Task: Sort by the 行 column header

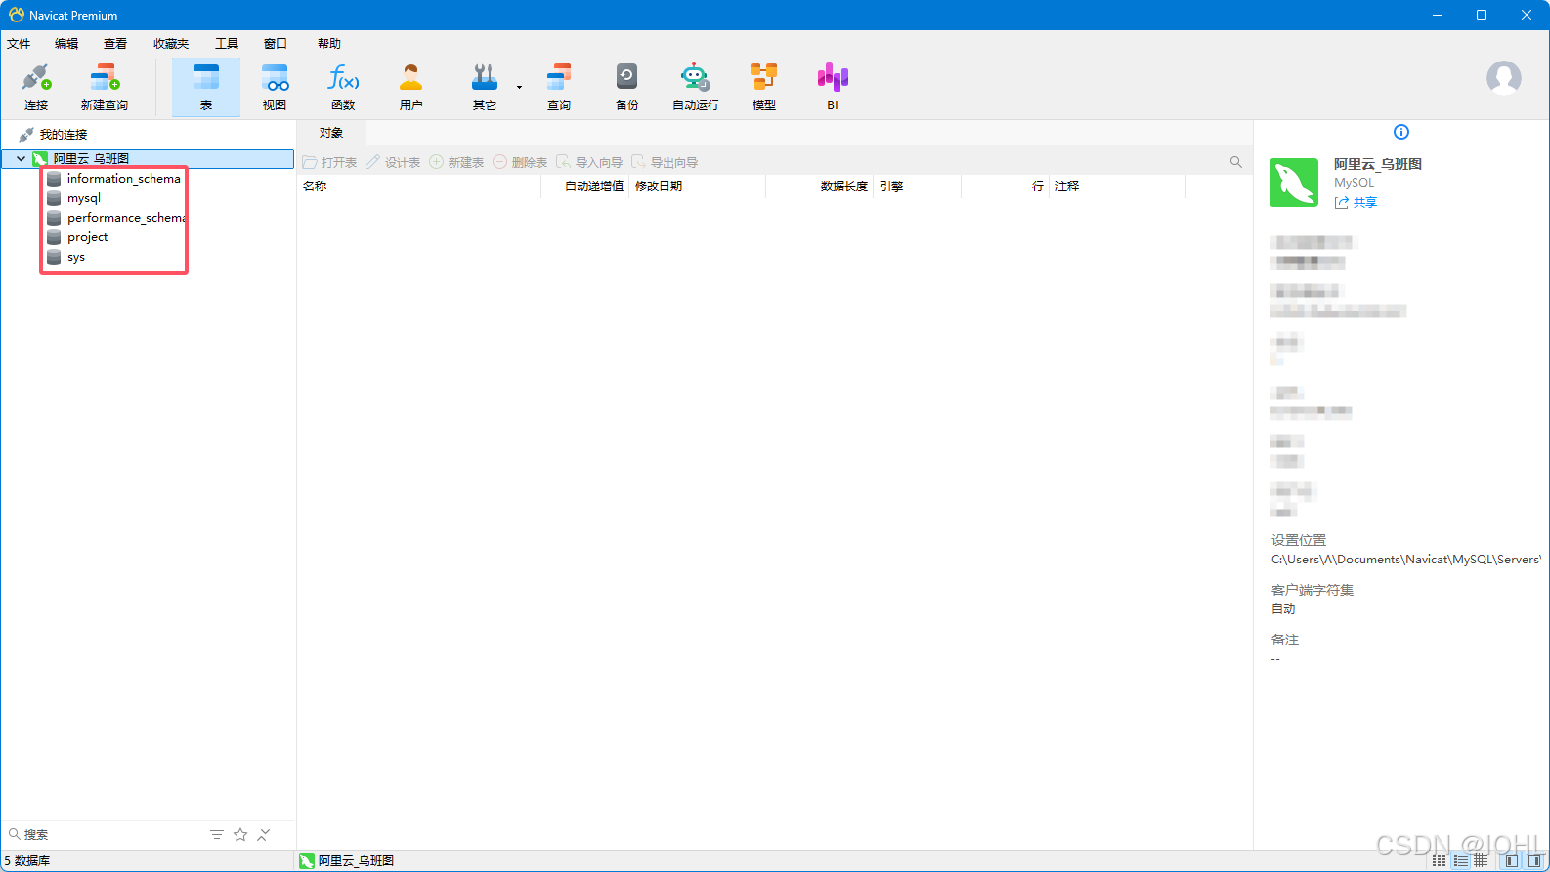Action: tap(1005, 186)
